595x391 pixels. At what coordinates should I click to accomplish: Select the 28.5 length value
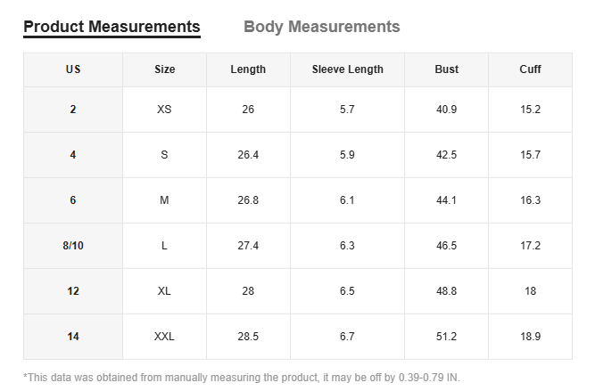pyautogui.click(x=248, y=337)
